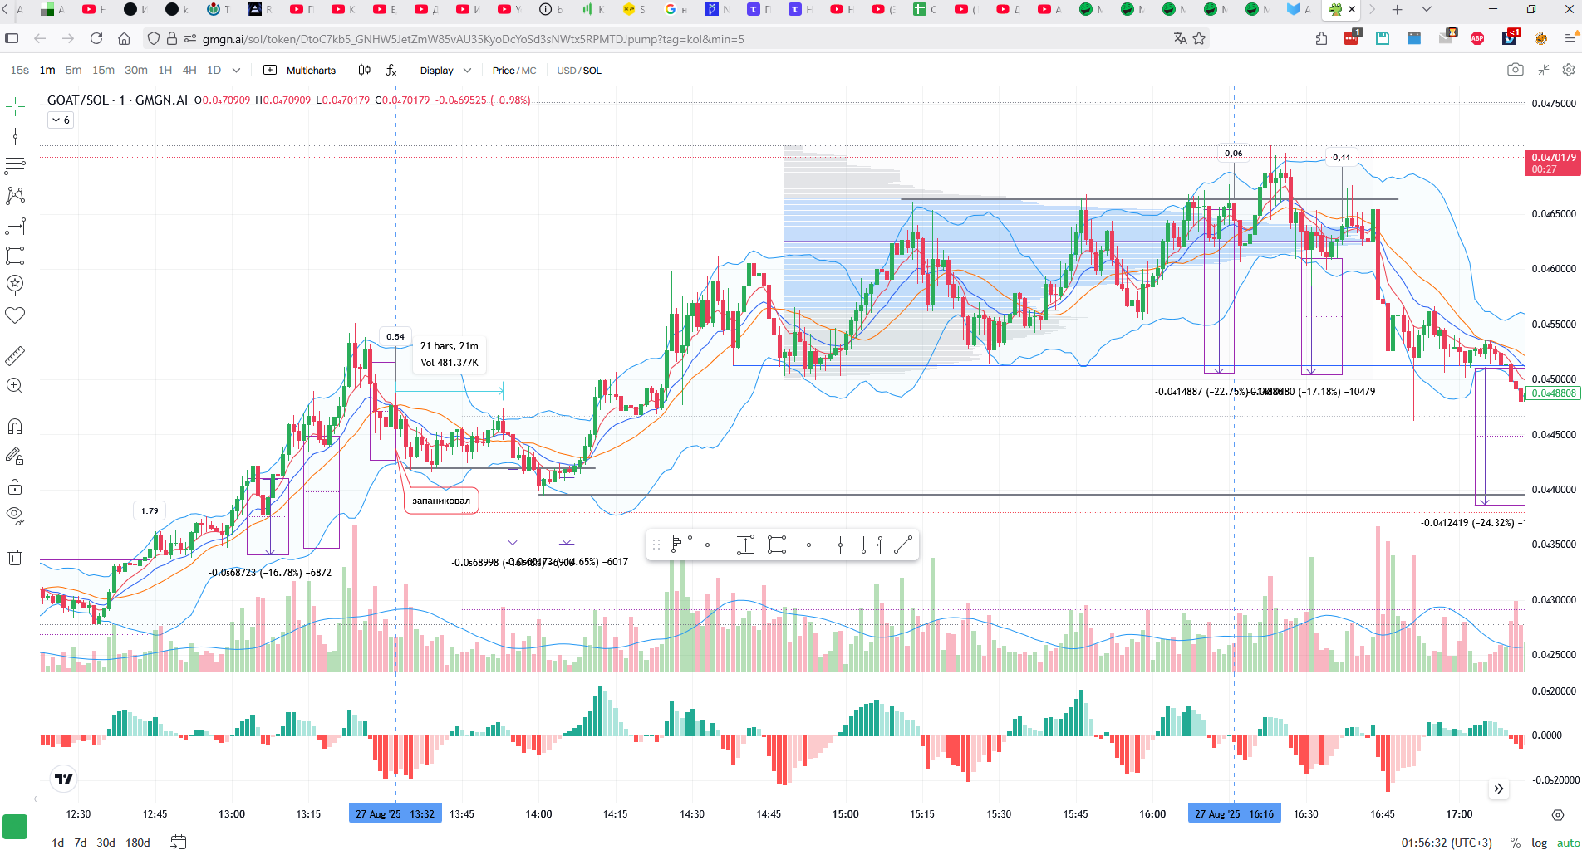Viewport: 1582px width, 850px height.
Task: Switch to 1H timeframe
Action: click(165, 71)
